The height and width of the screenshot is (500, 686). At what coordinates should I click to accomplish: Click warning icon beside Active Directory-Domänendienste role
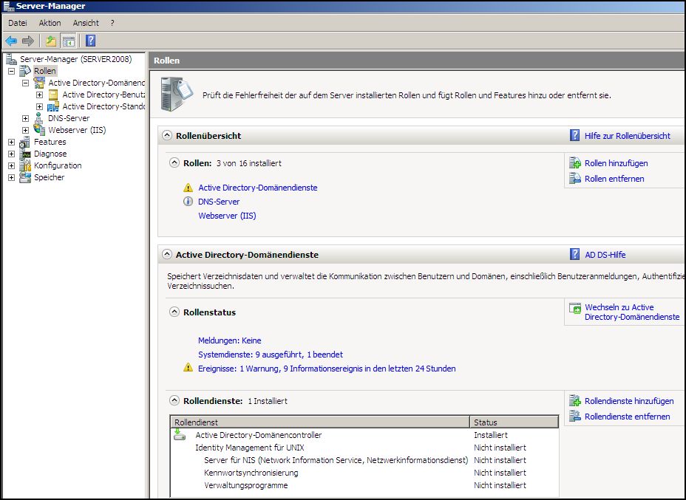click(x=188, y=188)
